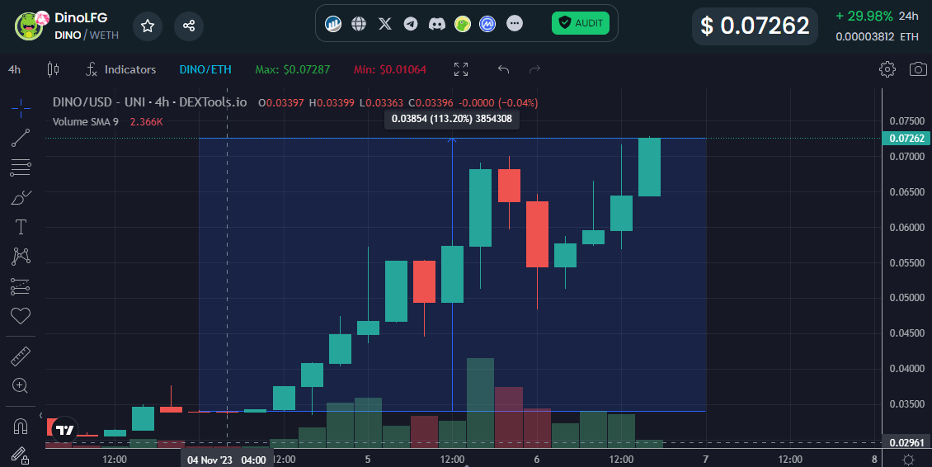
Task: Open the Telegram social link
Action: [x=411, y=24]
